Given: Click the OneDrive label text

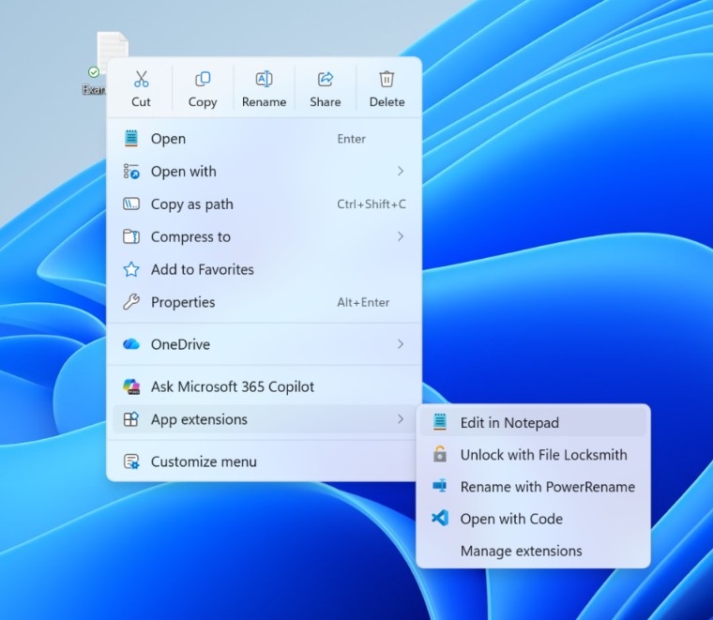Looking at the screenshot, I should 180,344.
